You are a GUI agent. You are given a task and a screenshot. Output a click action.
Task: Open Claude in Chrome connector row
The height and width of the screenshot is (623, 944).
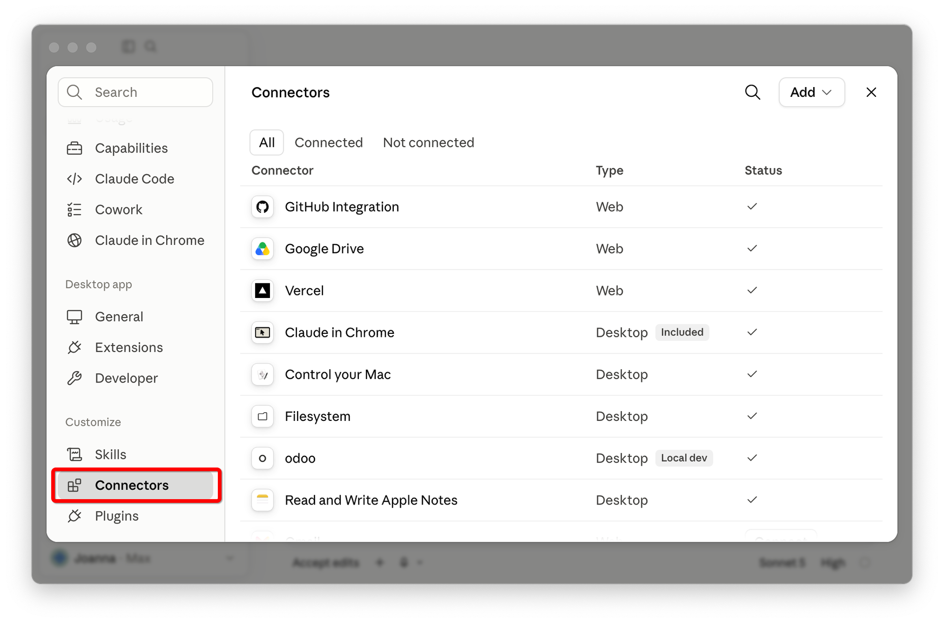560,332
